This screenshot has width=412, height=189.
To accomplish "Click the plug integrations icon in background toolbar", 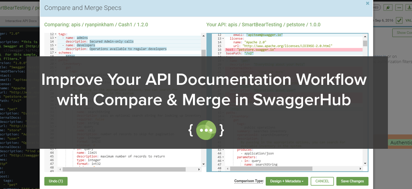I will coord(387,8).
